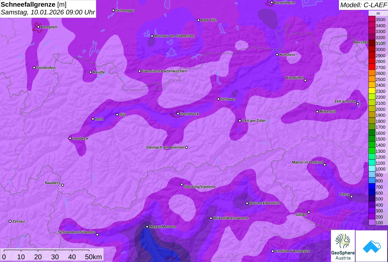Viewport: 388px width, 262px height.
Task: Click the 2000 legend value
Action: pyautogui.click(x=380, y=109)
